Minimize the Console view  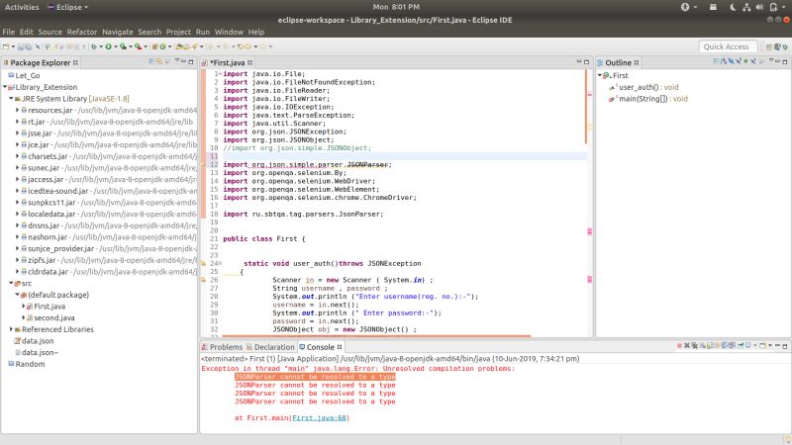(777, 345)
